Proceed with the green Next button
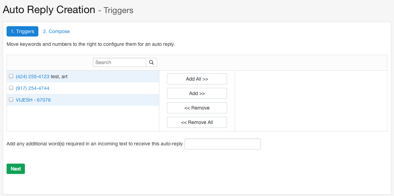The image size is (394, 196). tap(16, 169)
